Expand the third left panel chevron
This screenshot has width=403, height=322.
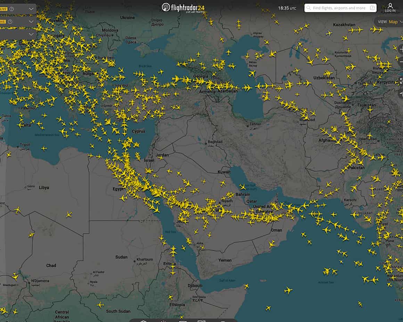point(31,34)
